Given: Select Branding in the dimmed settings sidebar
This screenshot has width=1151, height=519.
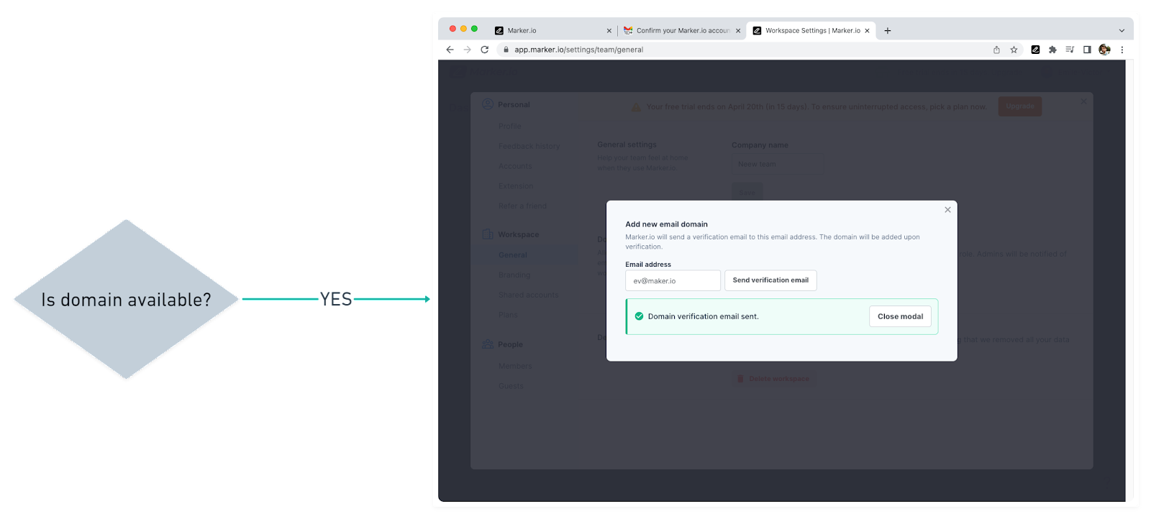Looking at the screenshot, I should click(514, 275).
